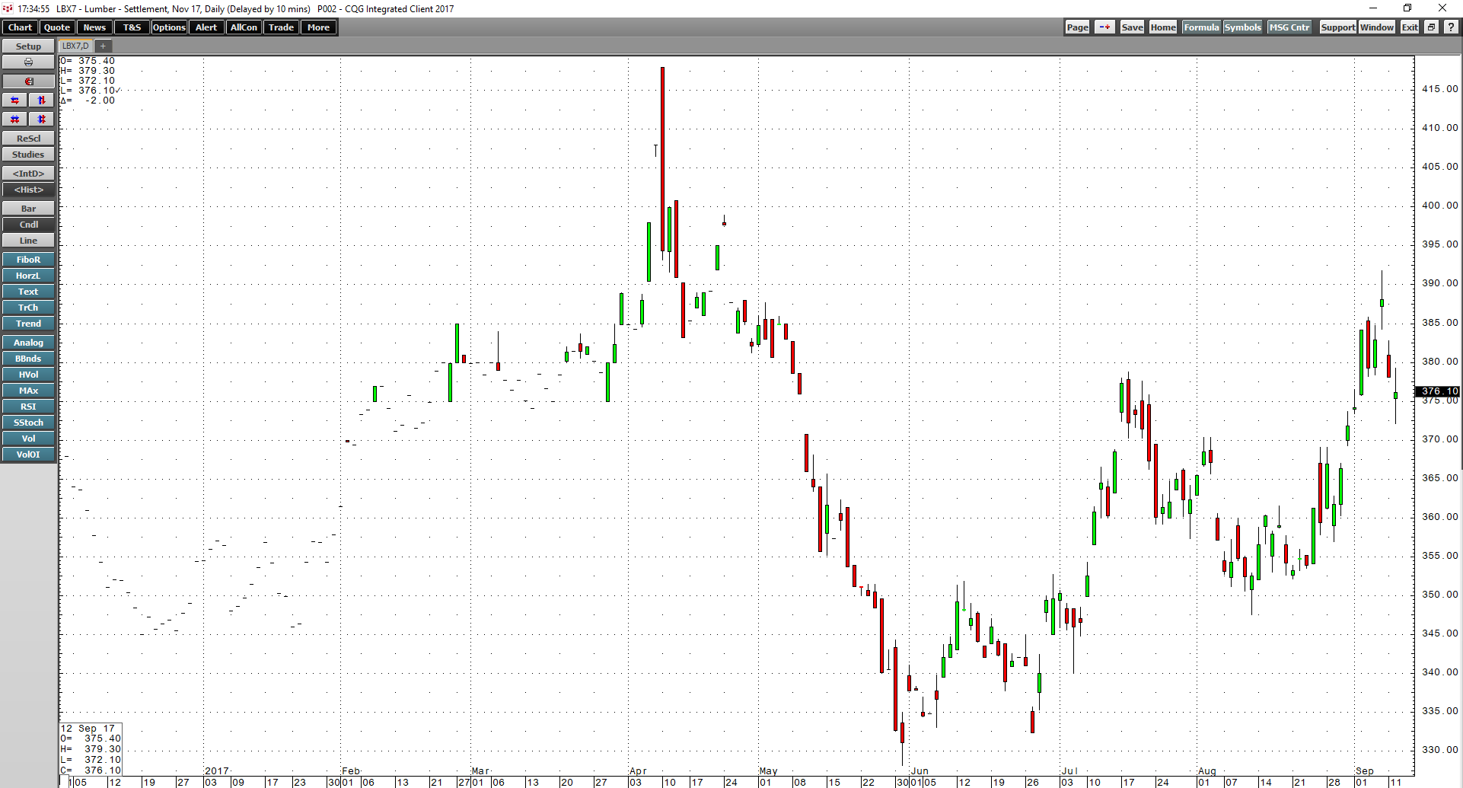Click the Jun label on time axis
Image resolution: width=1463 pixels, height=788 pixels.
(x=920, y=771)
